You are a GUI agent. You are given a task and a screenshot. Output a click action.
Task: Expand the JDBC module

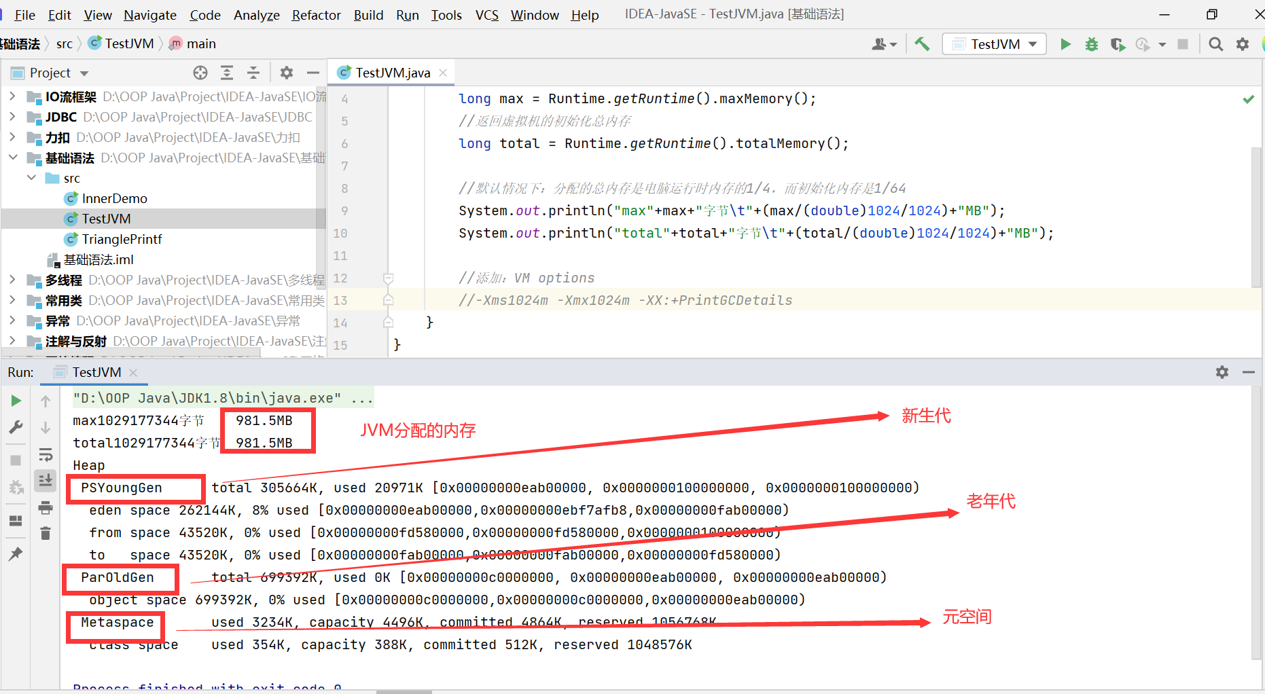point(12,117)
